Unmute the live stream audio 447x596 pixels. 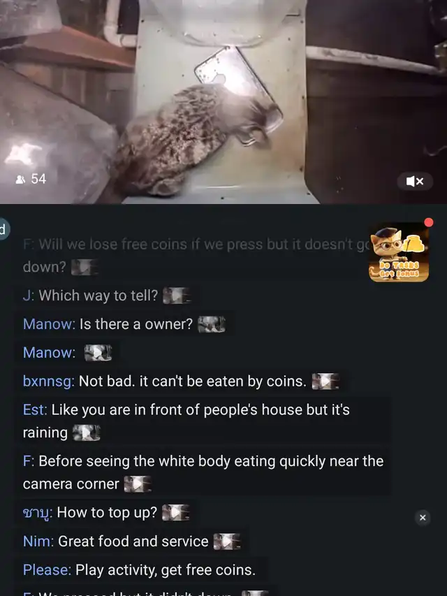pos(415,181)
